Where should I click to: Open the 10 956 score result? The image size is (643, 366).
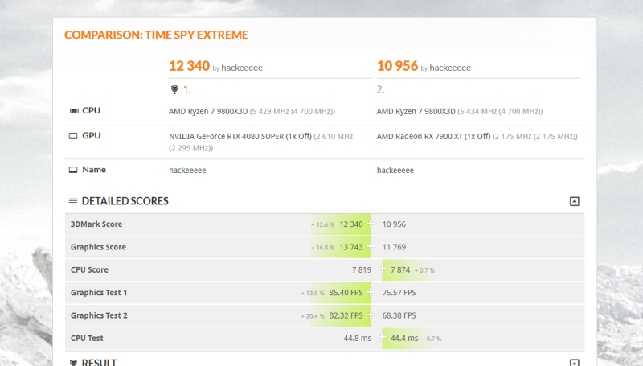pos(397,66)
